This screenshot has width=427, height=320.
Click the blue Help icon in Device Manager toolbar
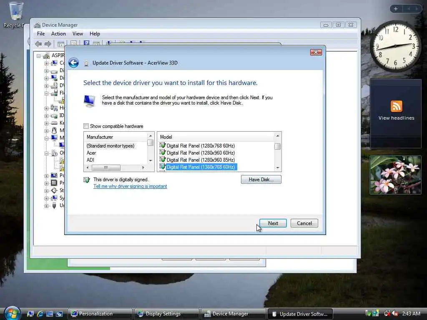coord(86,43)
